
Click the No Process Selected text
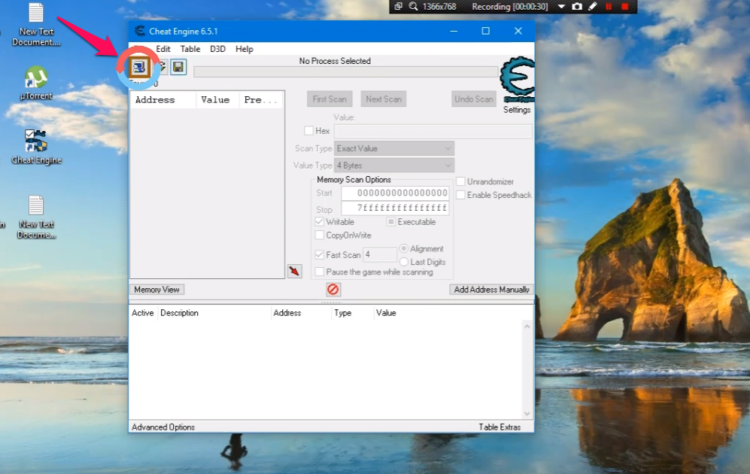tap(335, 61)
